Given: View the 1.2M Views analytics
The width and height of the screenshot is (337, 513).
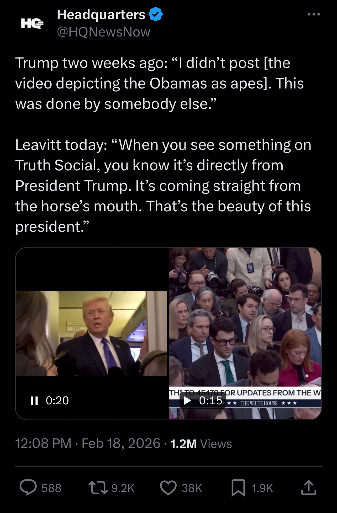Looking at the screenshot, I should click(201, 444).
